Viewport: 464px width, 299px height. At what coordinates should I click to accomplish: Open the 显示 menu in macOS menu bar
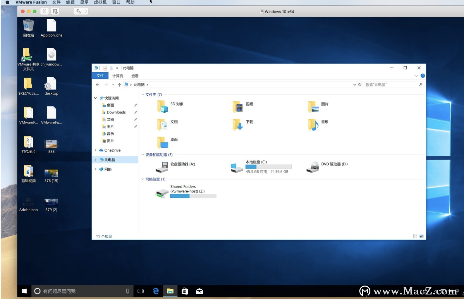[84, 2]
